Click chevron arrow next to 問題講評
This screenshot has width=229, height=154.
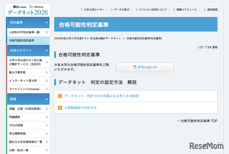coord(47,117)
